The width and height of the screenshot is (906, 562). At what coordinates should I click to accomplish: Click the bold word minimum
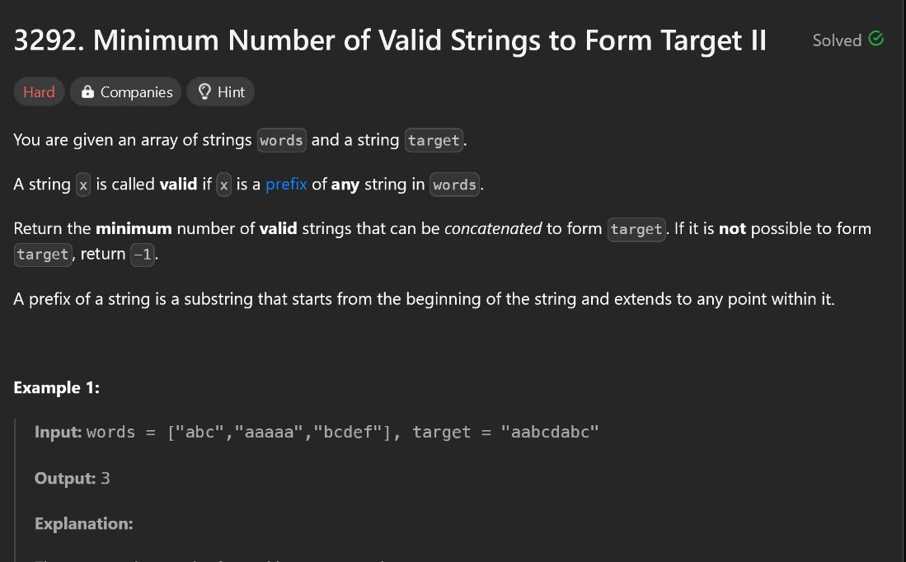click(x=134, y=229)
